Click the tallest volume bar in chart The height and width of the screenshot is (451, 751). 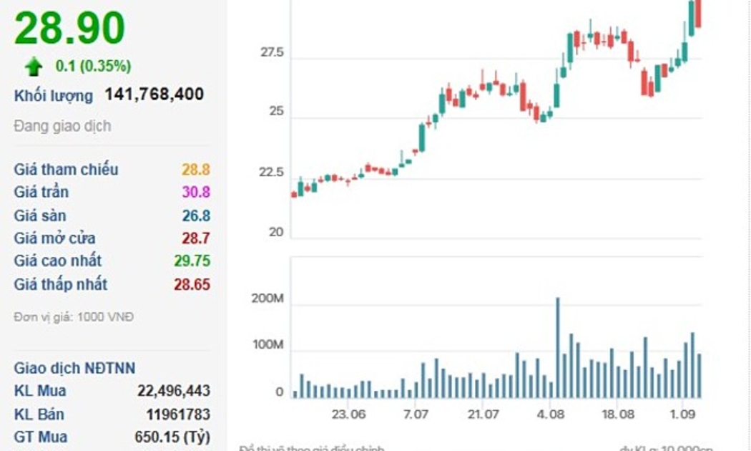tap(558, 347)
